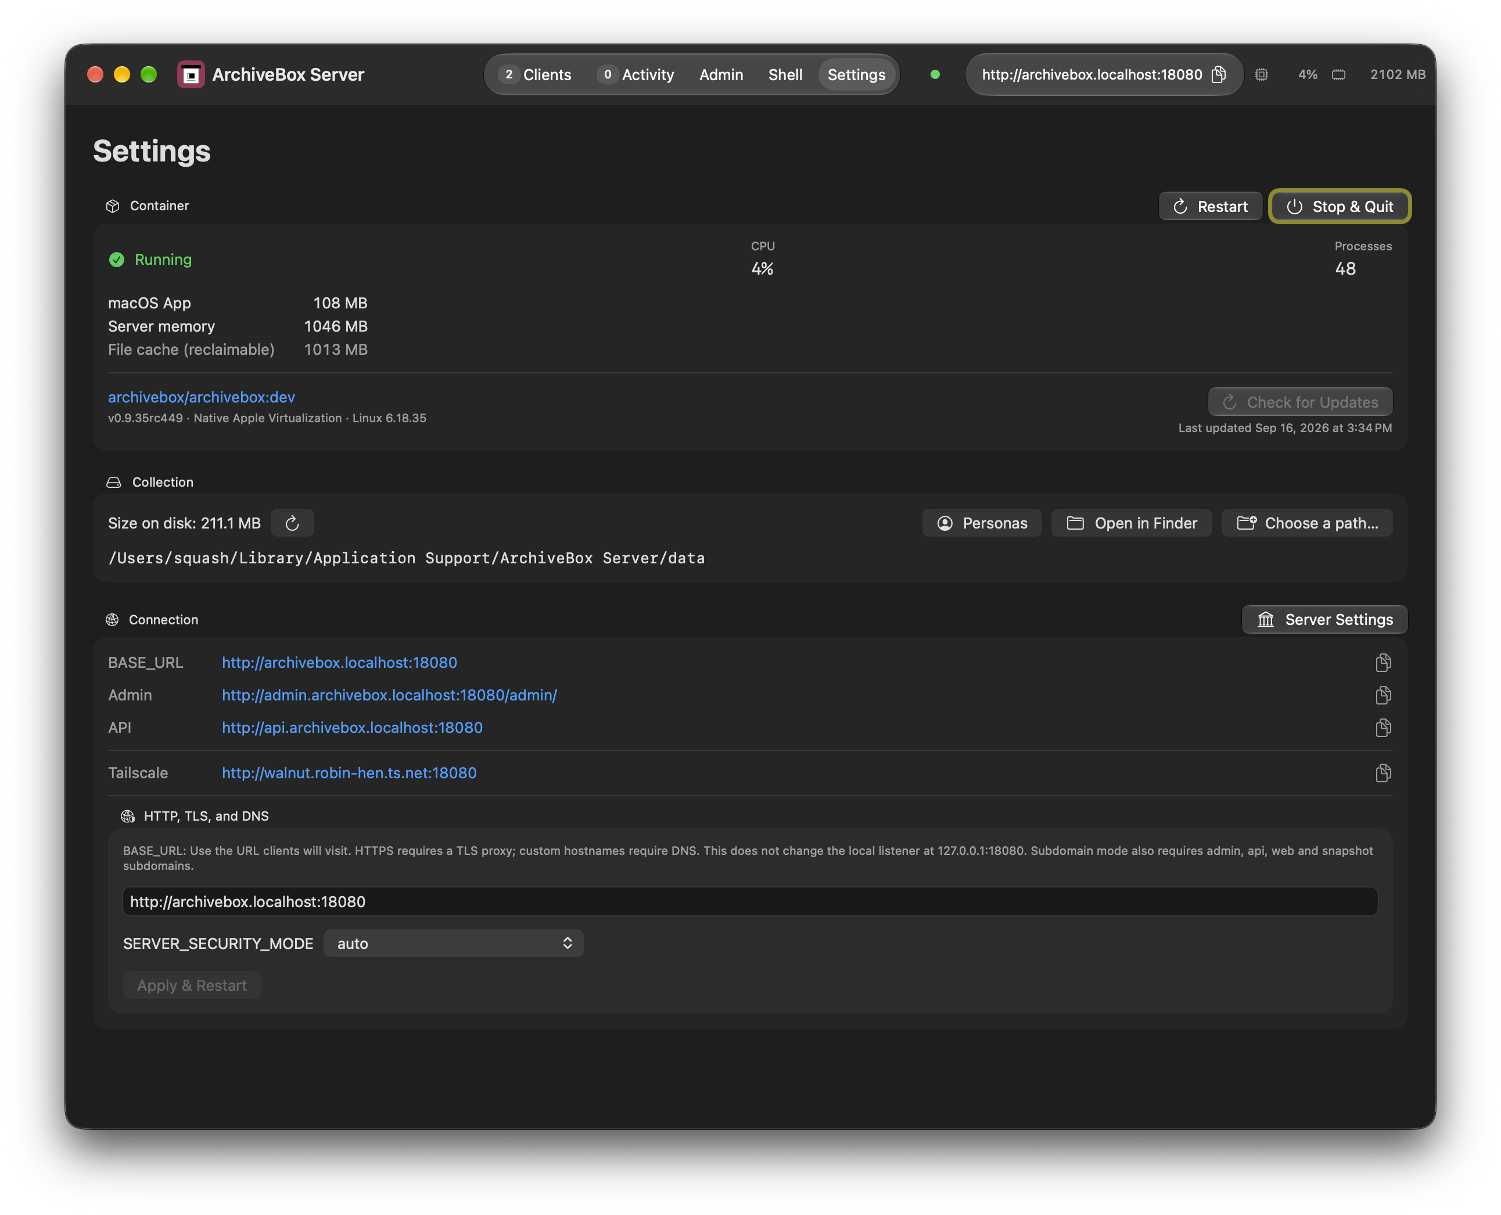Click the BASE_URL text input field

[x=751, y=901]
